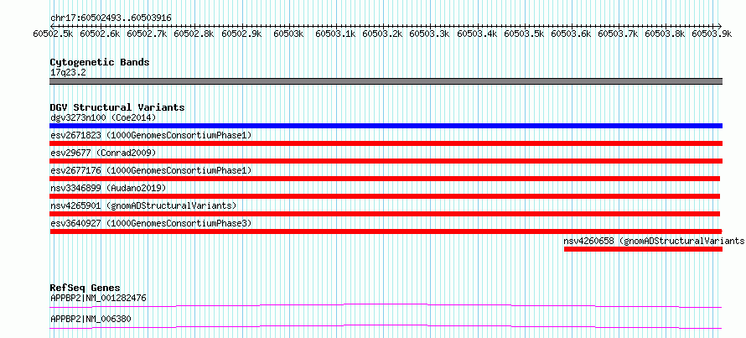Click the 60502.9k ruler tick label
The image size is (746, 338).
pyautogui.click(x=241, y=34)
